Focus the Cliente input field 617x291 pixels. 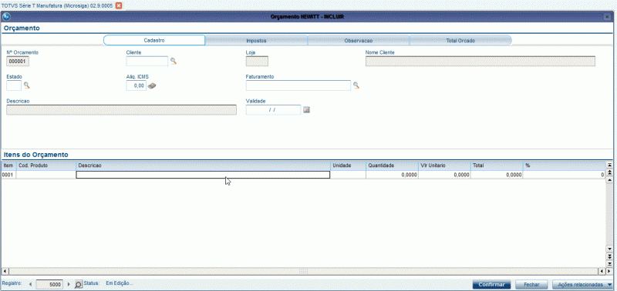147,62
